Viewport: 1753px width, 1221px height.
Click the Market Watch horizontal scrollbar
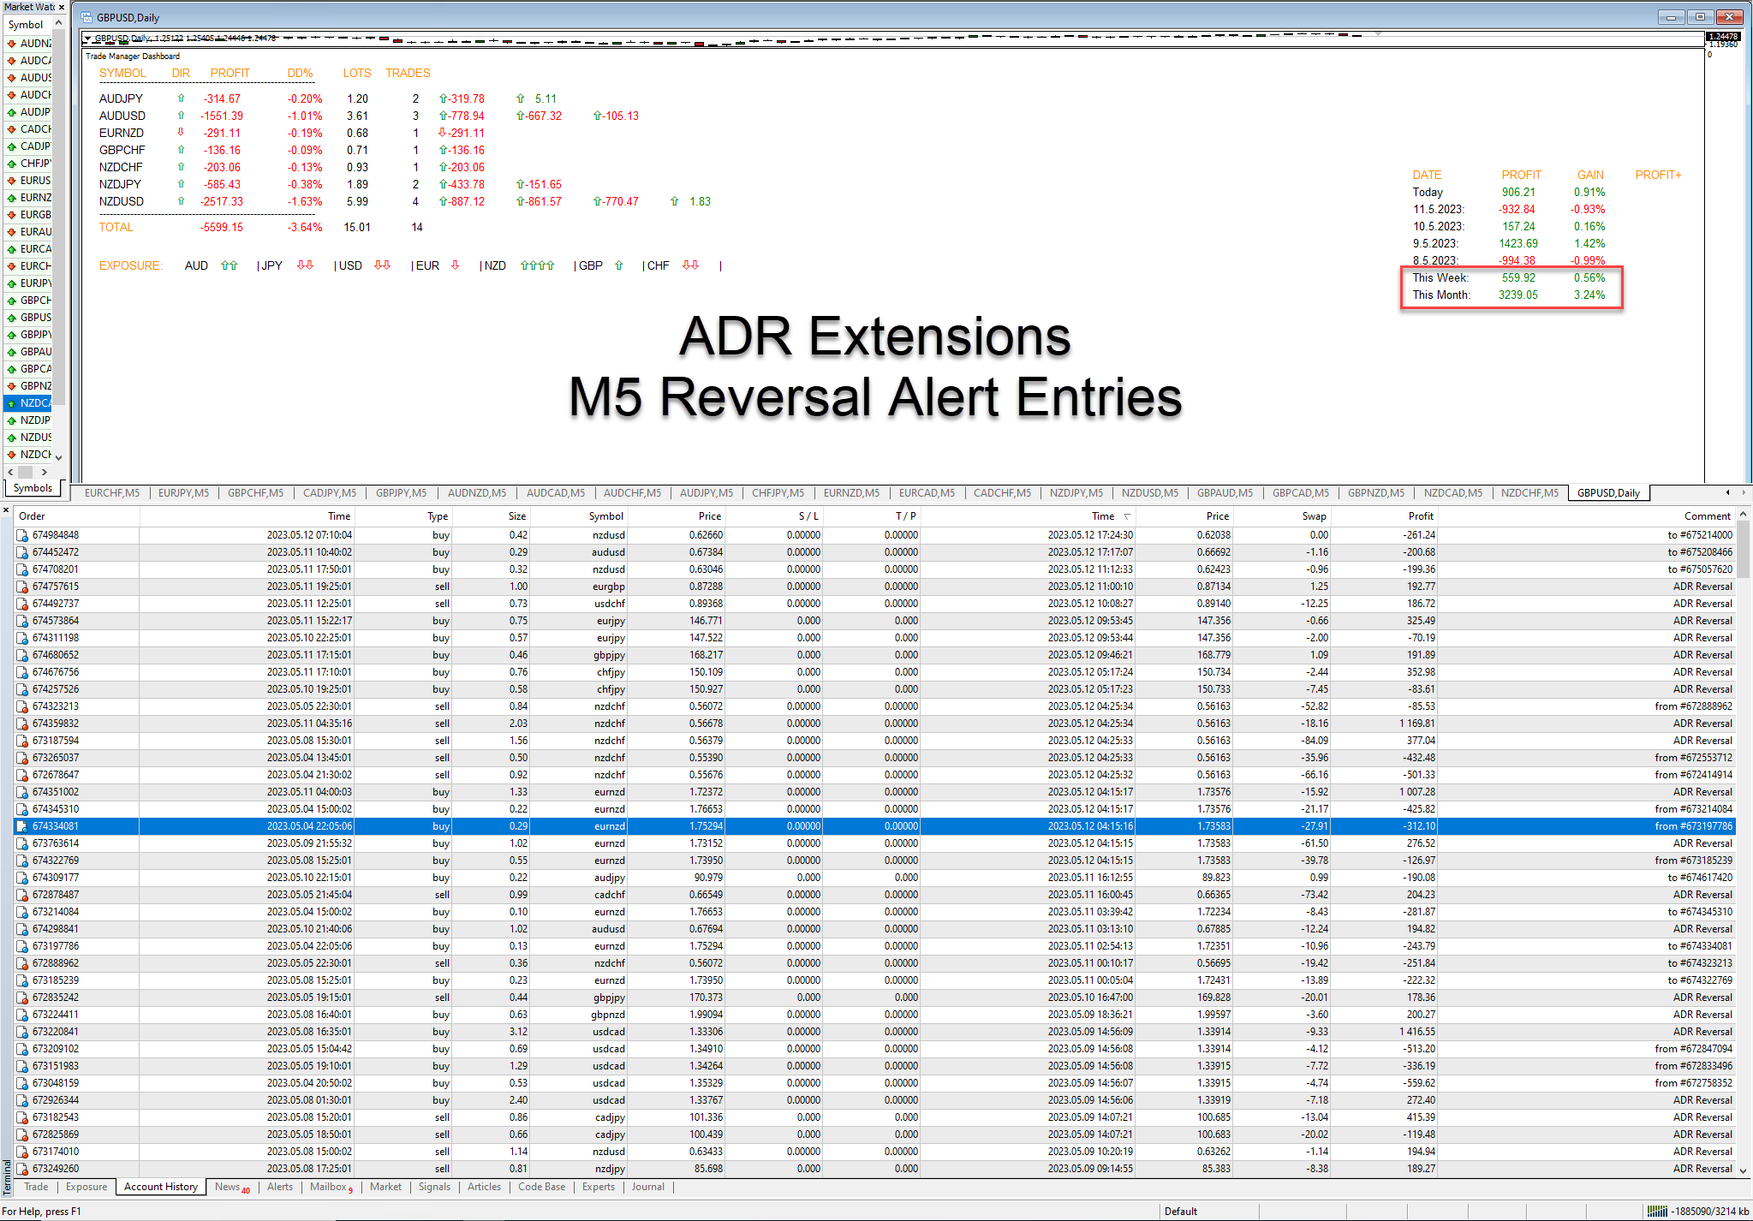point(26,472)
